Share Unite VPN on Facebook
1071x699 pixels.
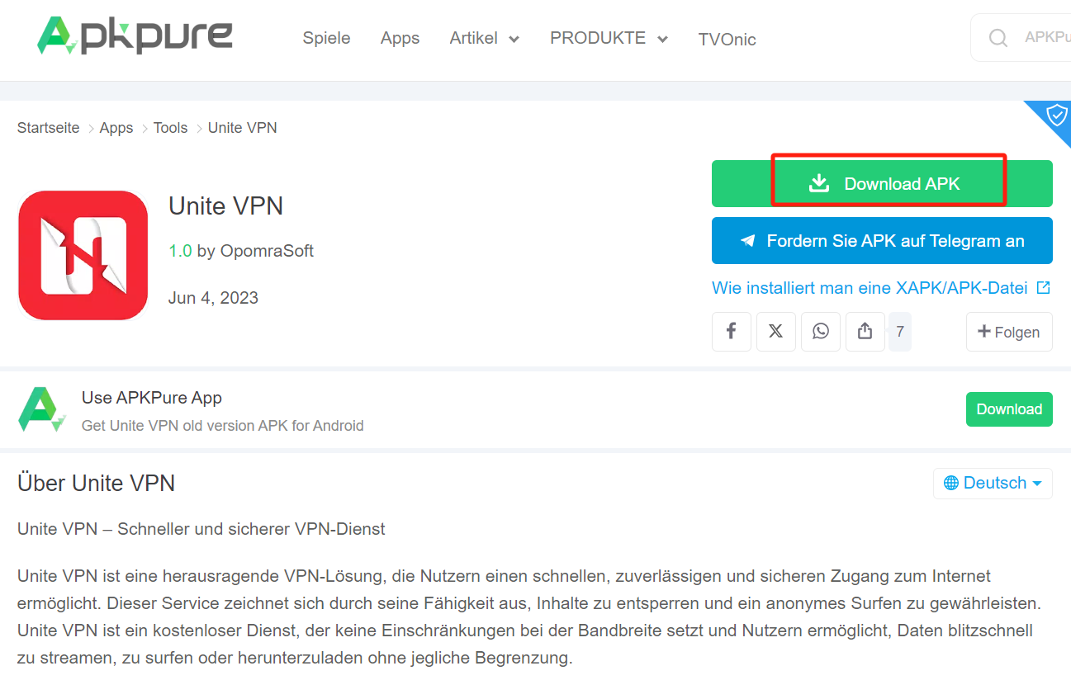click(x=732, y=331)
